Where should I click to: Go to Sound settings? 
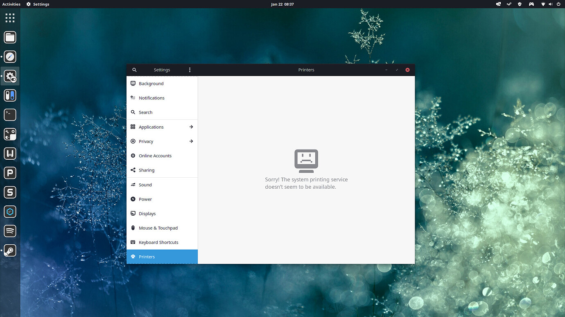145,185
